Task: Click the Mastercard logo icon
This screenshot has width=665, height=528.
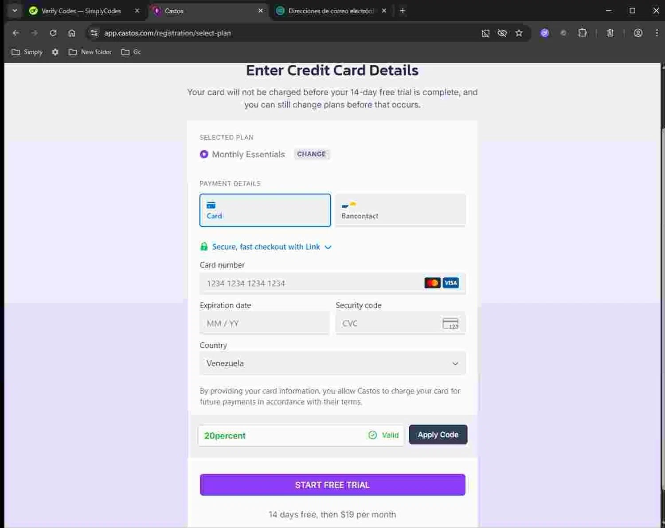Action: tap(432, 283)
